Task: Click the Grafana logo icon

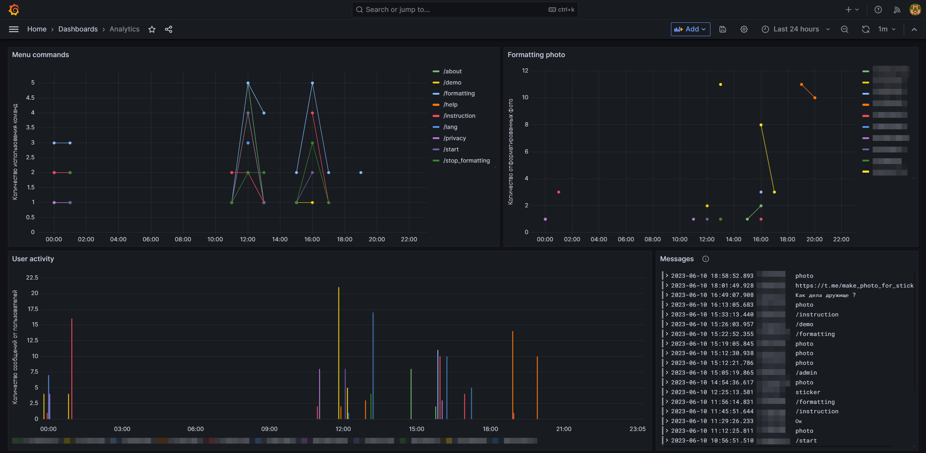Action: [14, 9]
